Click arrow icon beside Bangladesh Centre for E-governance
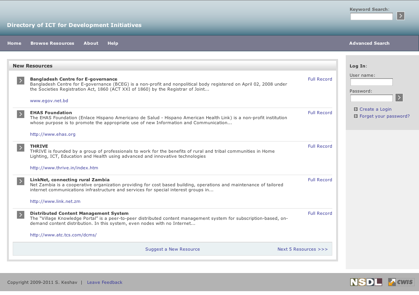The height and width of the screenshot is (295, 419). (x=20, y=81)
